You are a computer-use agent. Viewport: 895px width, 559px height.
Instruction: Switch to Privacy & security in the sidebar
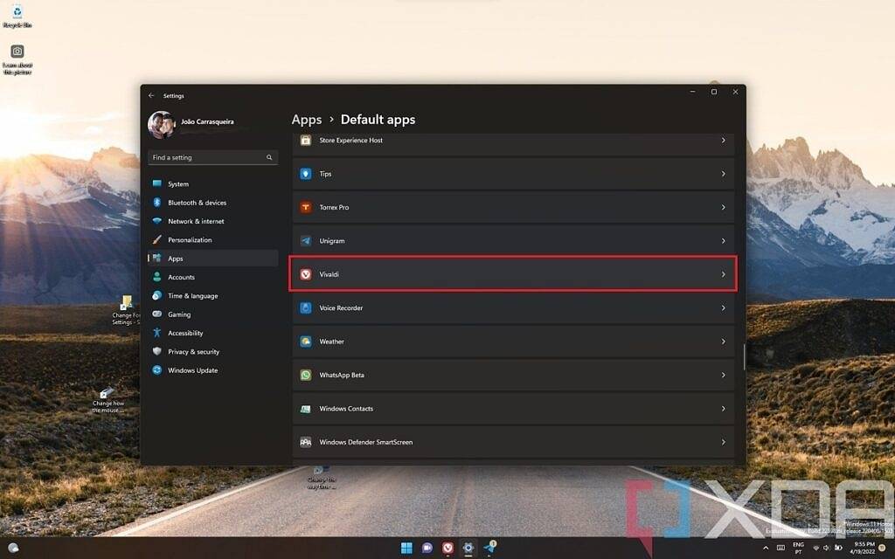(x=193, y=351)
